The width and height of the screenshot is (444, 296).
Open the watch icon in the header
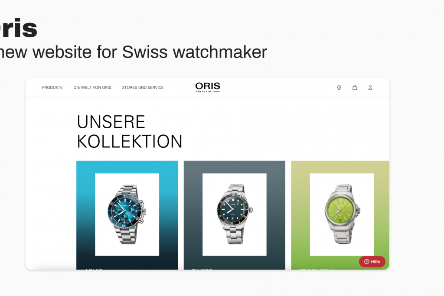pos(339,88)
